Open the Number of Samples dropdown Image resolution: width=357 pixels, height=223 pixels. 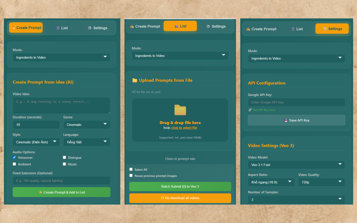click(296, 200)
